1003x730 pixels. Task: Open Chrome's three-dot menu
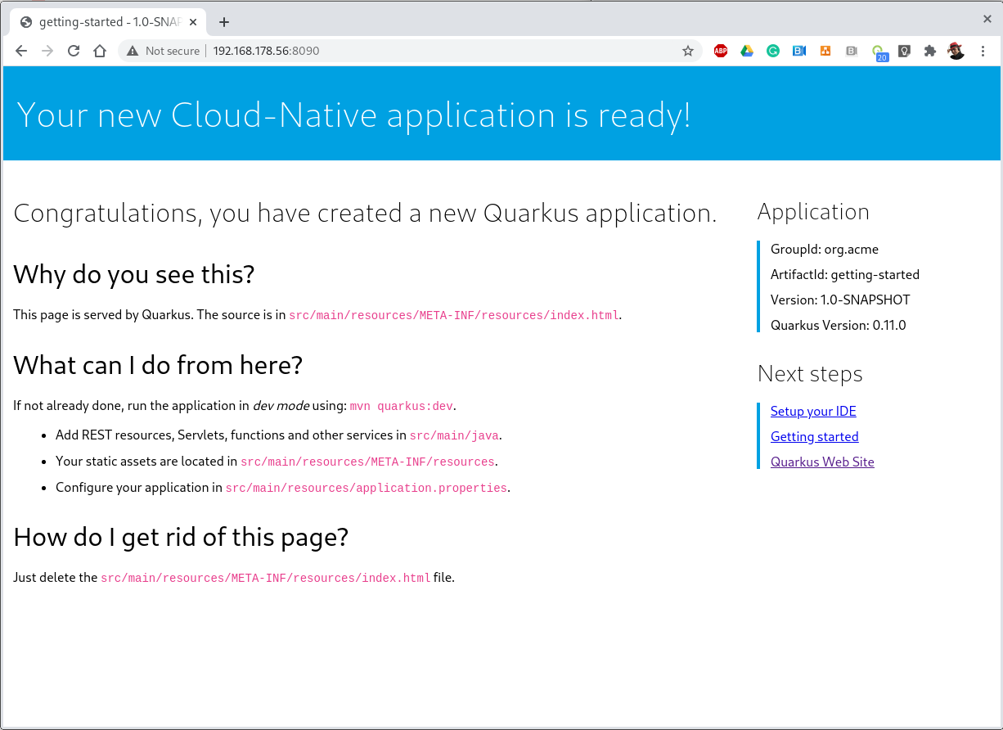(x=983, y=51)
